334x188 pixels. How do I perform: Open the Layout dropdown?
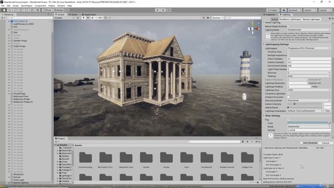coord(325,10)
